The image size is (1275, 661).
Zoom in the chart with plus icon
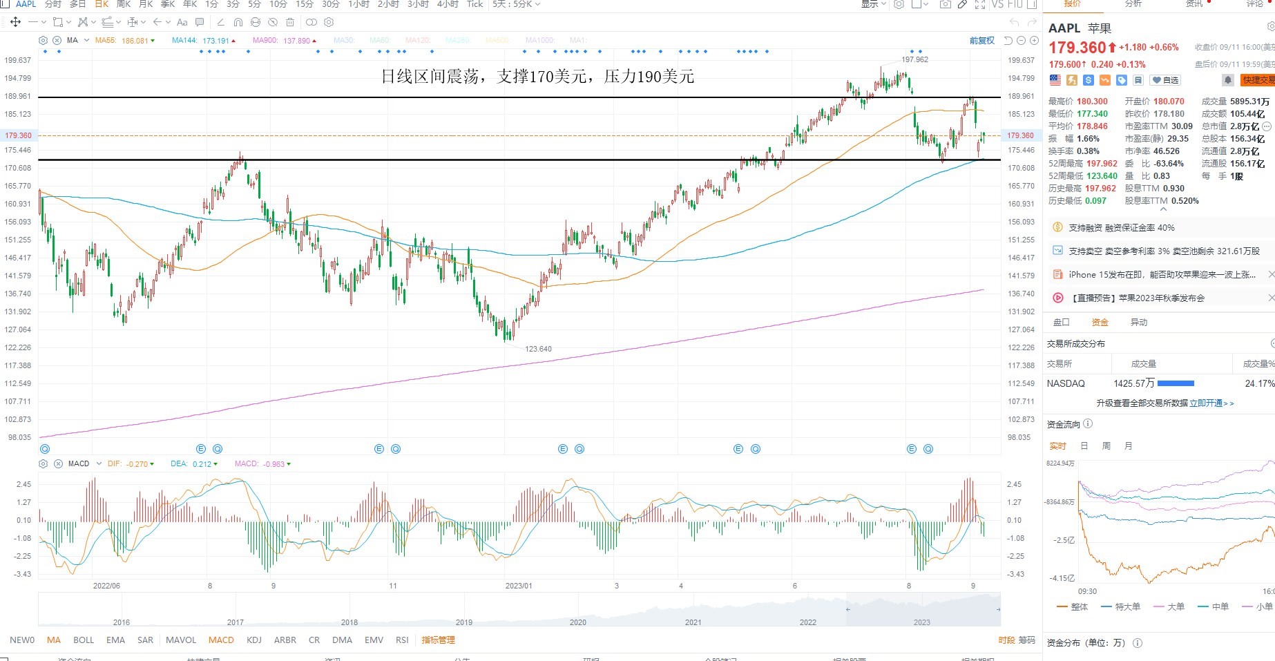pyautogui.click(x=1033, y=40)
